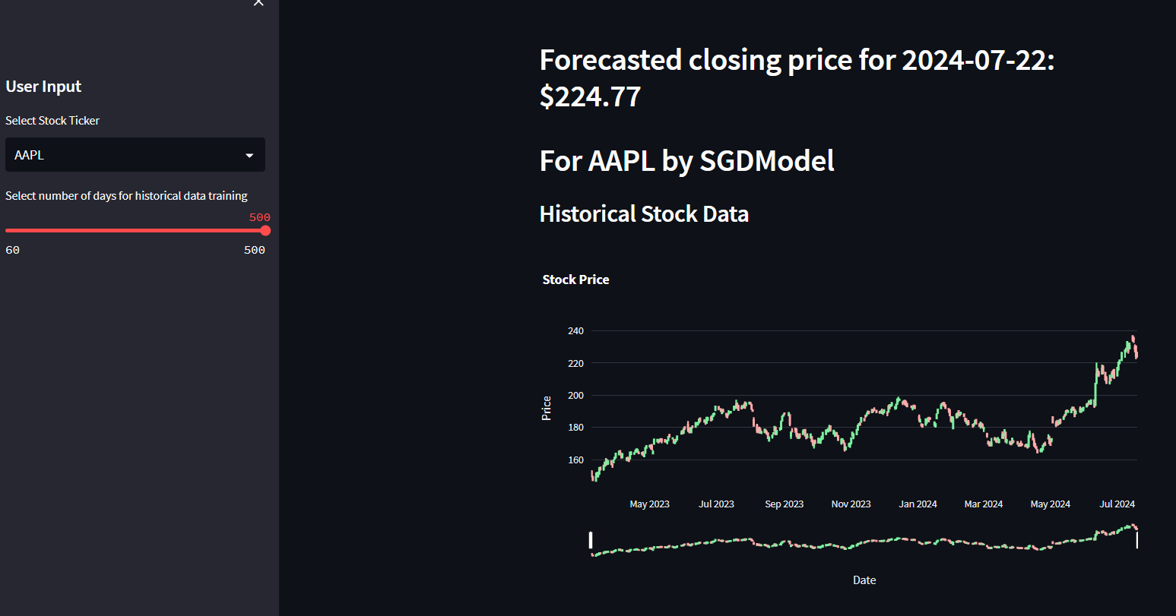
Task: Click the right handle of chart range slider
Action: pyautogui.click(x=1137, y=540)
